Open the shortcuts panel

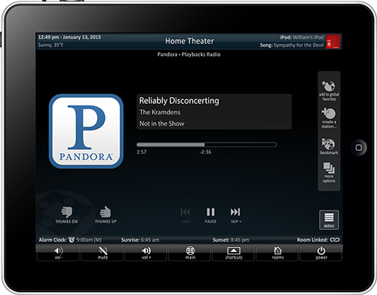[234, 253]
